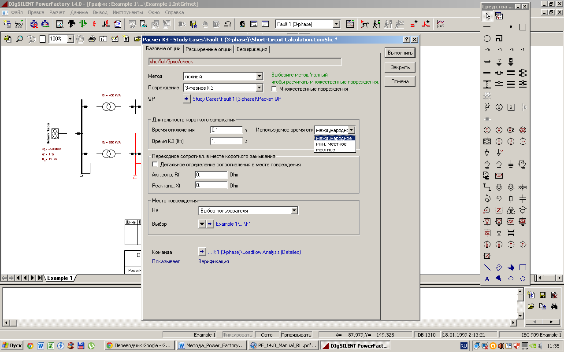Viewport: 564px width, 352px height.
Task: Click the Орто status bar field
Action: [x=267, y=335]
